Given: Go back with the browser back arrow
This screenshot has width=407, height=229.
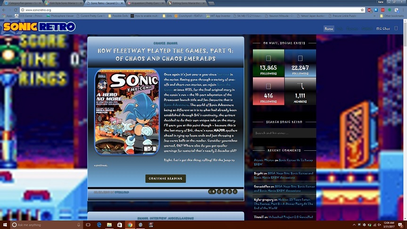Looking at the screenshot, I should (4, 10).
